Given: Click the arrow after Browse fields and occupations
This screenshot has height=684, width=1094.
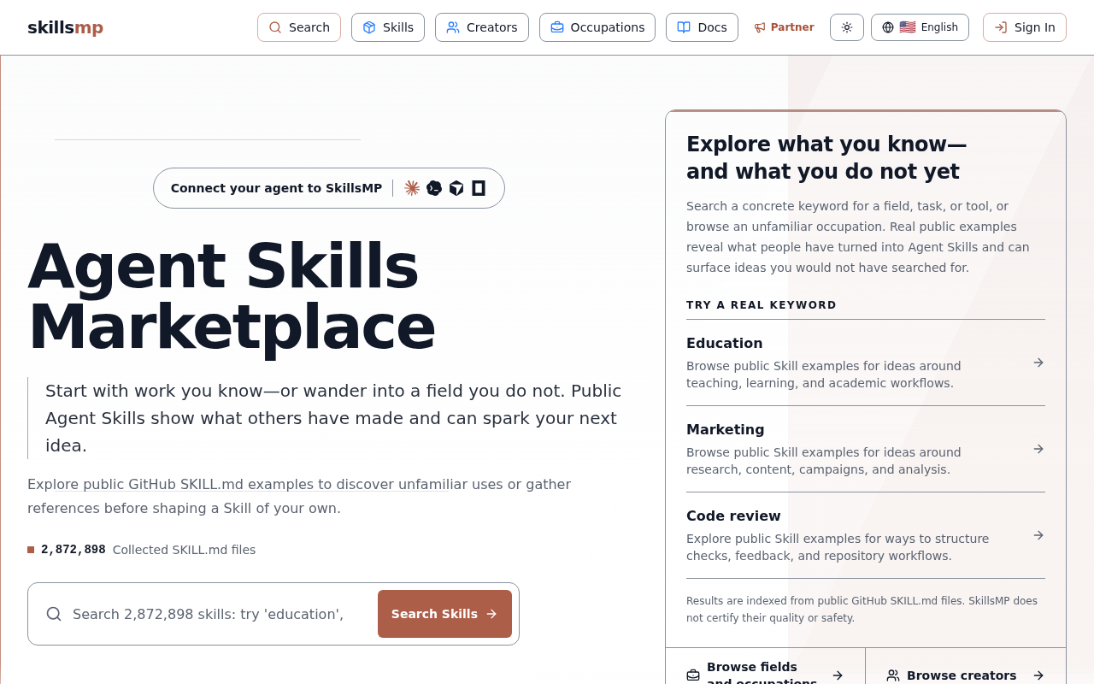Looking at the screenshot, I should point(838,675).
